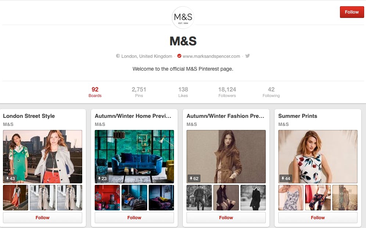Follow the Summer Prints board
The image size is (366, 228).
point(318,217)
